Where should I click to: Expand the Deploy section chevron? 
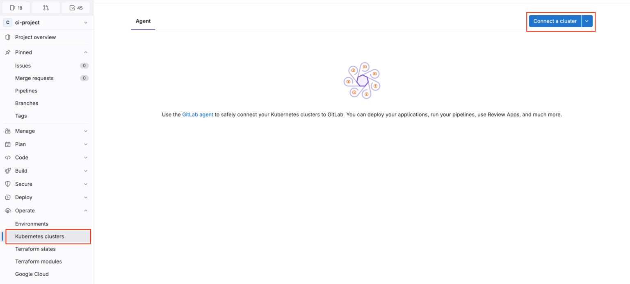(86, 197)
